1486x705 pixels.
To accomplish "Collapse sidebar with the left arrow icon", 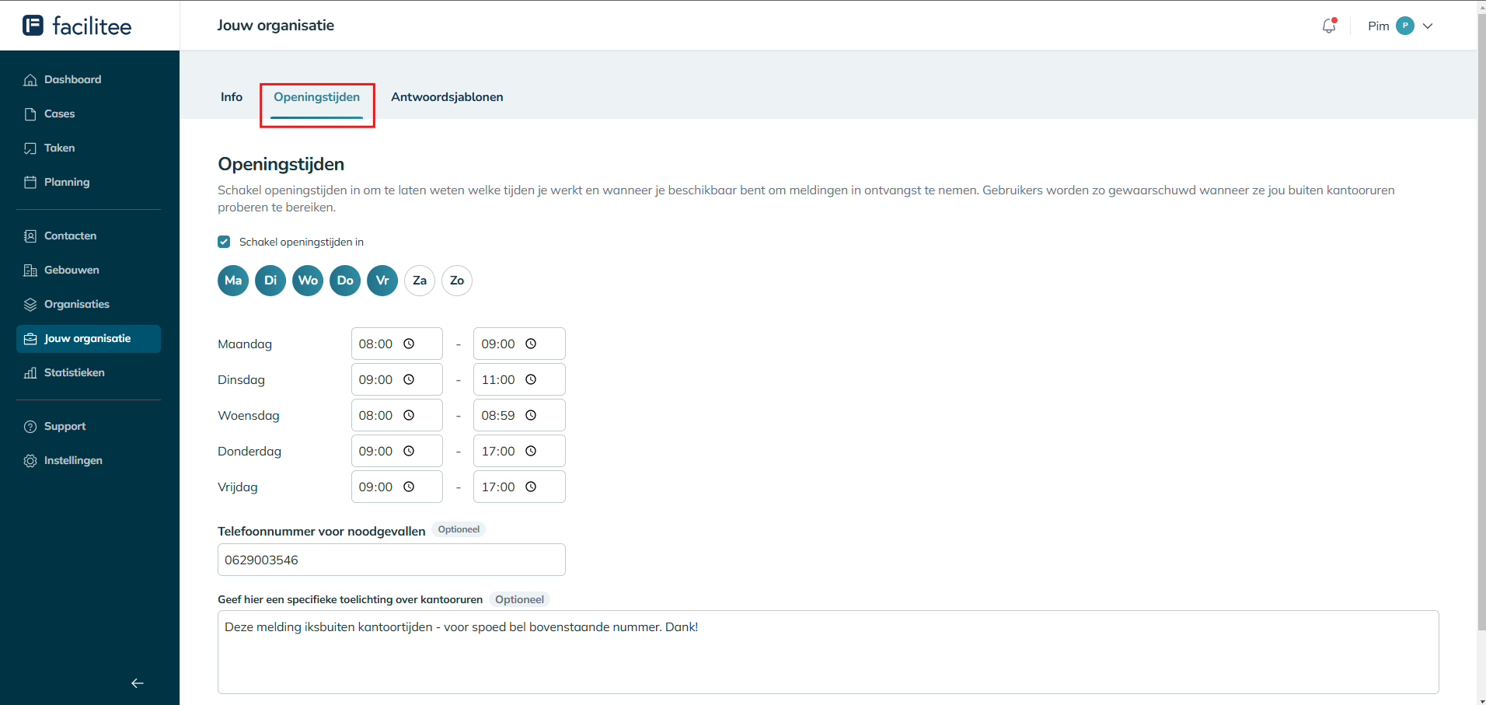I will [x=138, y=683].
